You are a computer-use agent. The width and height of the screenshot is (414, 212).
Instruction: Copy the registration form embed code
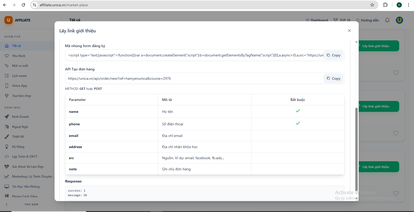334,55
